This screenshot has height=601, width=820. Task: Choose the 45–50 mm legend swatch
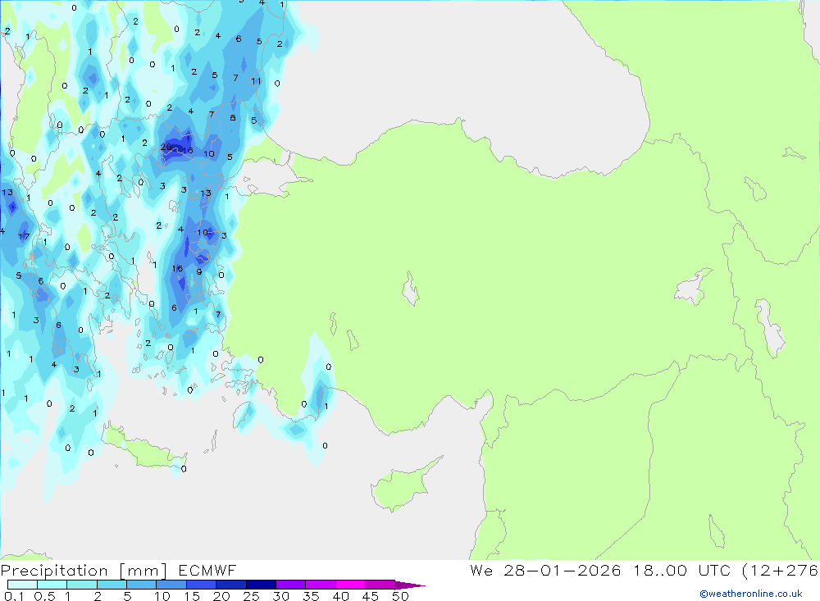[380, 585]
